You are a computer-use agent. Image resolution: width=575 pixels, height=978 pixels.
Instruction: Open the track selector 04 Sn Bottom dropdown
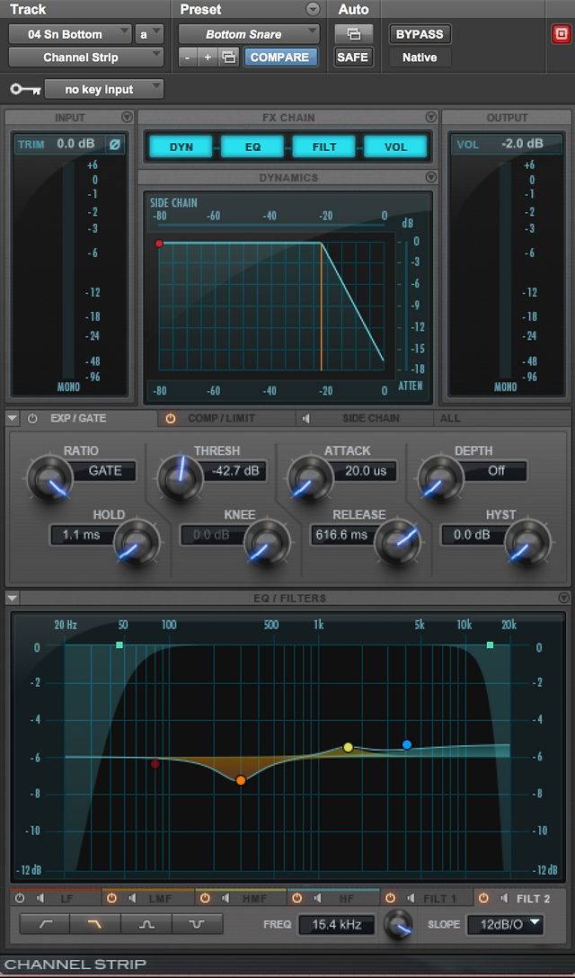pyautogui.click(x=70, y=34)
